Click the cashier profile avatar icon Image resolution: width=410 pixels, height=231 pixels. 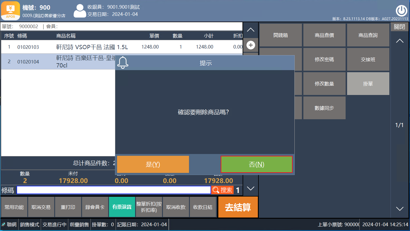tap(80, 11)
